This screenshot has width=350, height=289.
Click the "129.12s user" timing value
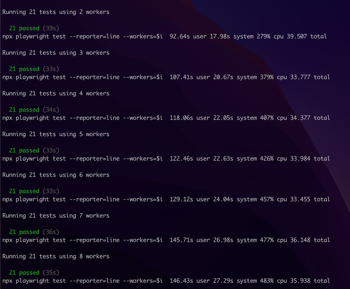(189, 199)
